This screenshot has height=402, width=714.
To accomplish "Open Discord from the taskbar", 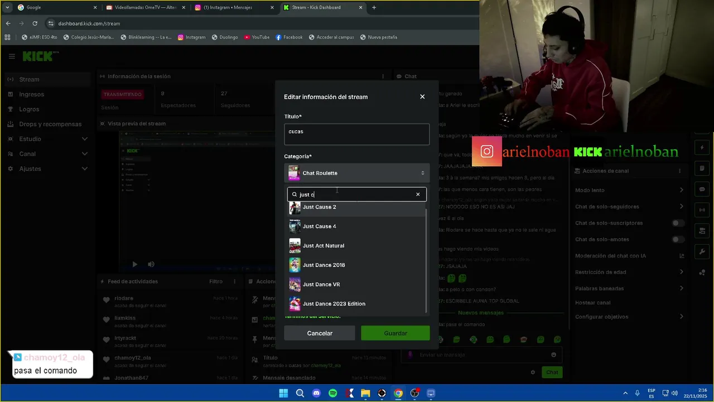I will 316,393.
